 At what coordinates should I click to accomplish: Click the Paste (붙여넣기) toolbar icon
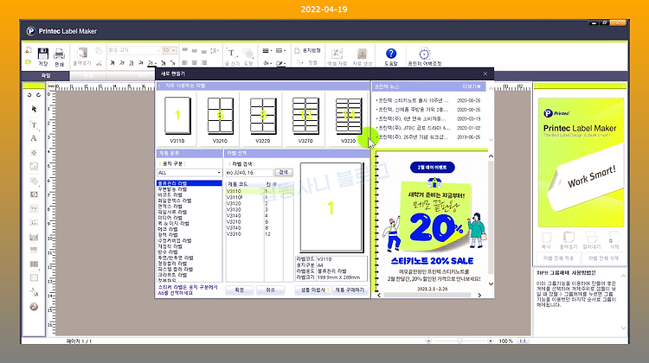[x=82, y=57]
